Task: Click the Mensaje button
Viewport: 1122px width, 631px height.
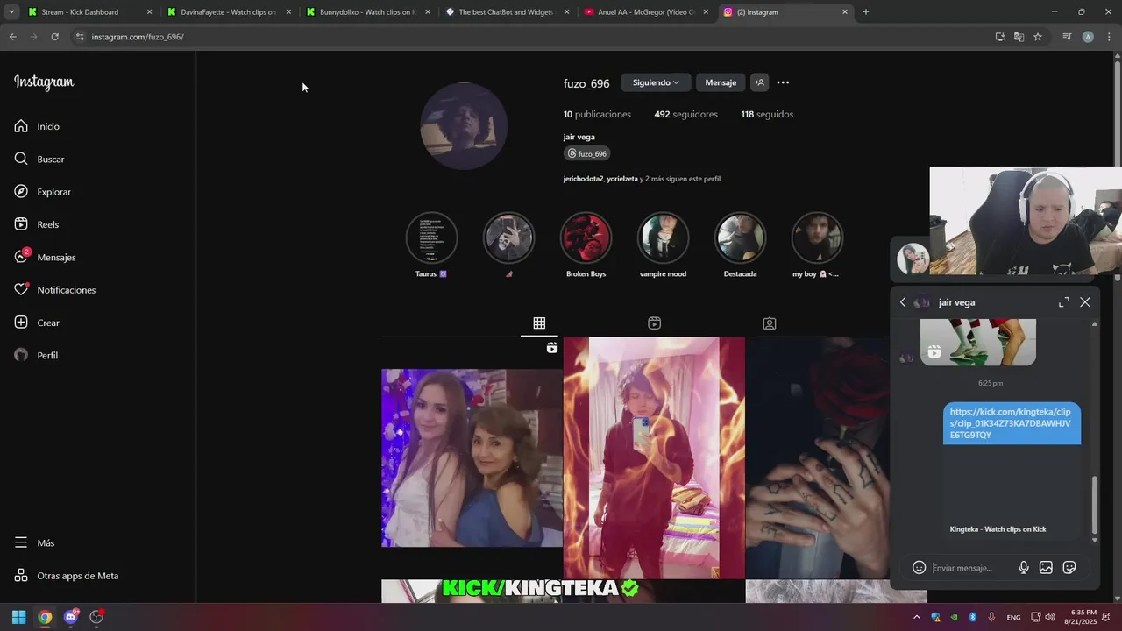Action: coord(721,82)
